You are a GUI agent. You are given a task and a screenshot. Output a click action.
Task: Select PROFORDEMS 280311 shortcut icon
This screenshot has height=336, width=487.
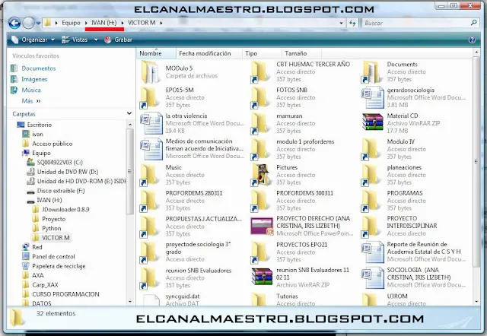[x=149, y=201]
